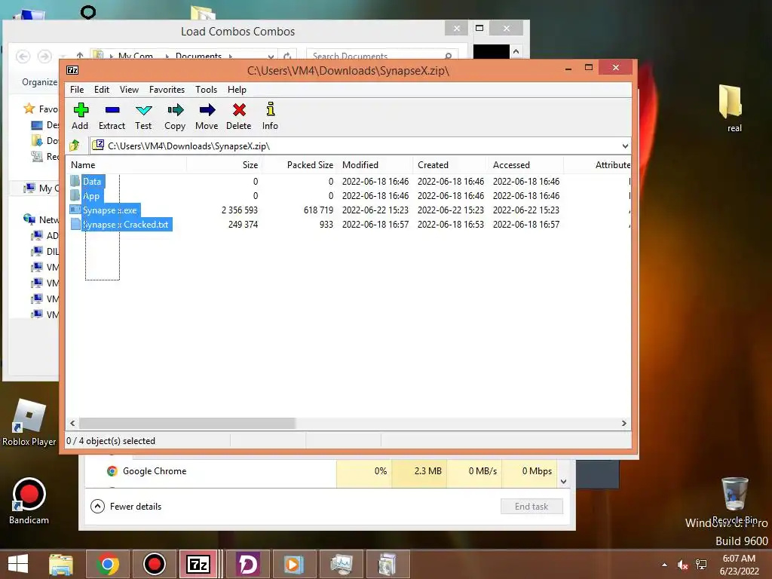Click the 7-Zip scroll right arrow
Screen dimensions: 772x579
(623, 424)
